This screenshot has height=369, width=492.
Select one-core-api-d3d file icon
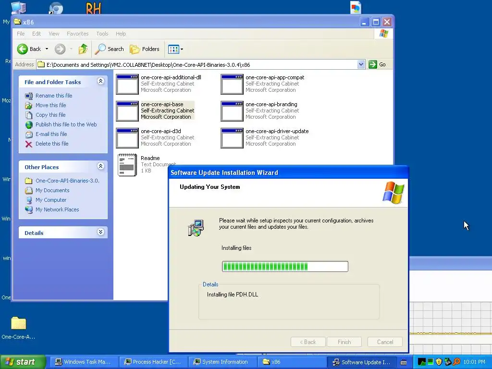[x=127, y=138]
